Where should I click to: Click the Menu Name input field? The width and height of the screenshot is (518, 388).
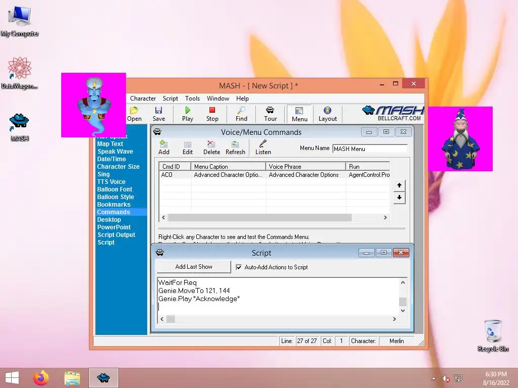coord(370,149)
